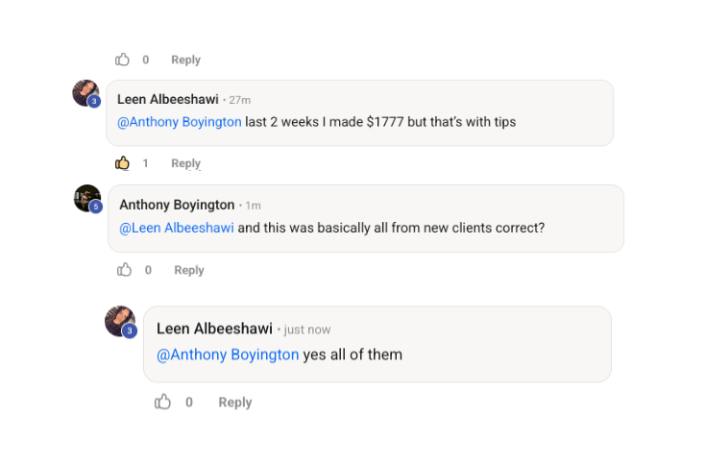Click level 3 badge on the $1777 comment avatar
705x465 pixels.
tap(94, 102)
